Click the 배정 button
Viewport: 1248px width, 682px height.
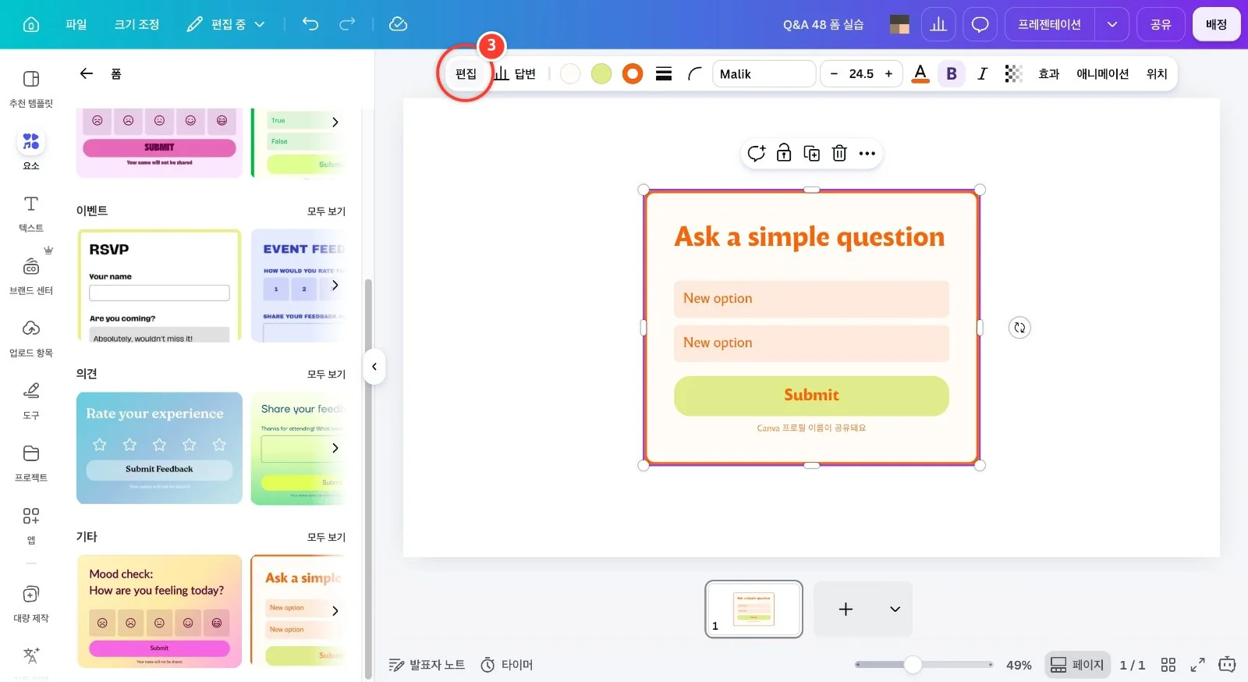point(1216,24)
